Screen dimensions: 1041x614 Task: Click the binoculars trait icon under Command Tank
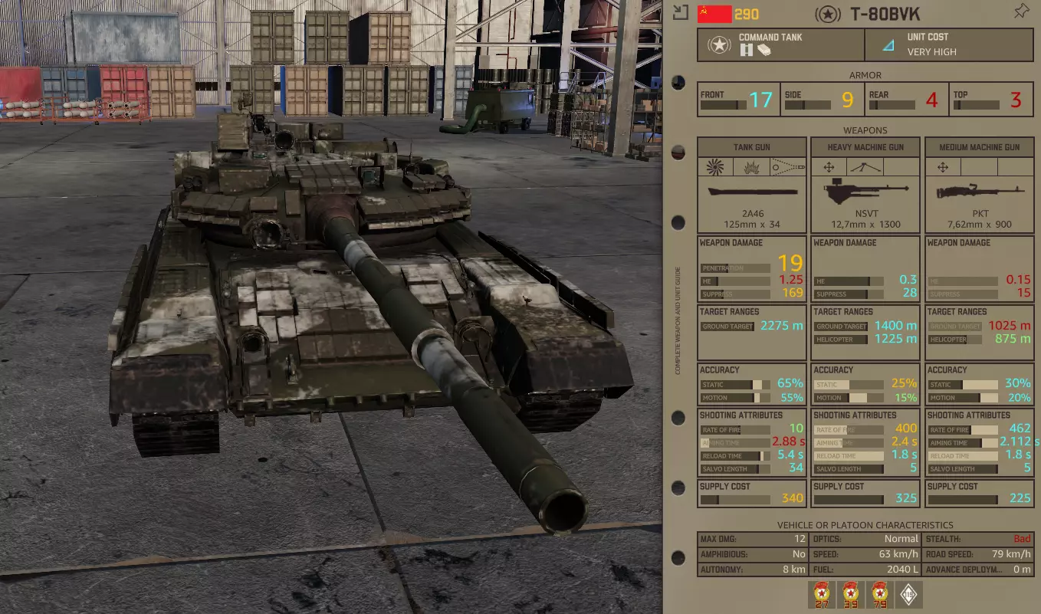pyautogui.click(x=745, y=51)
